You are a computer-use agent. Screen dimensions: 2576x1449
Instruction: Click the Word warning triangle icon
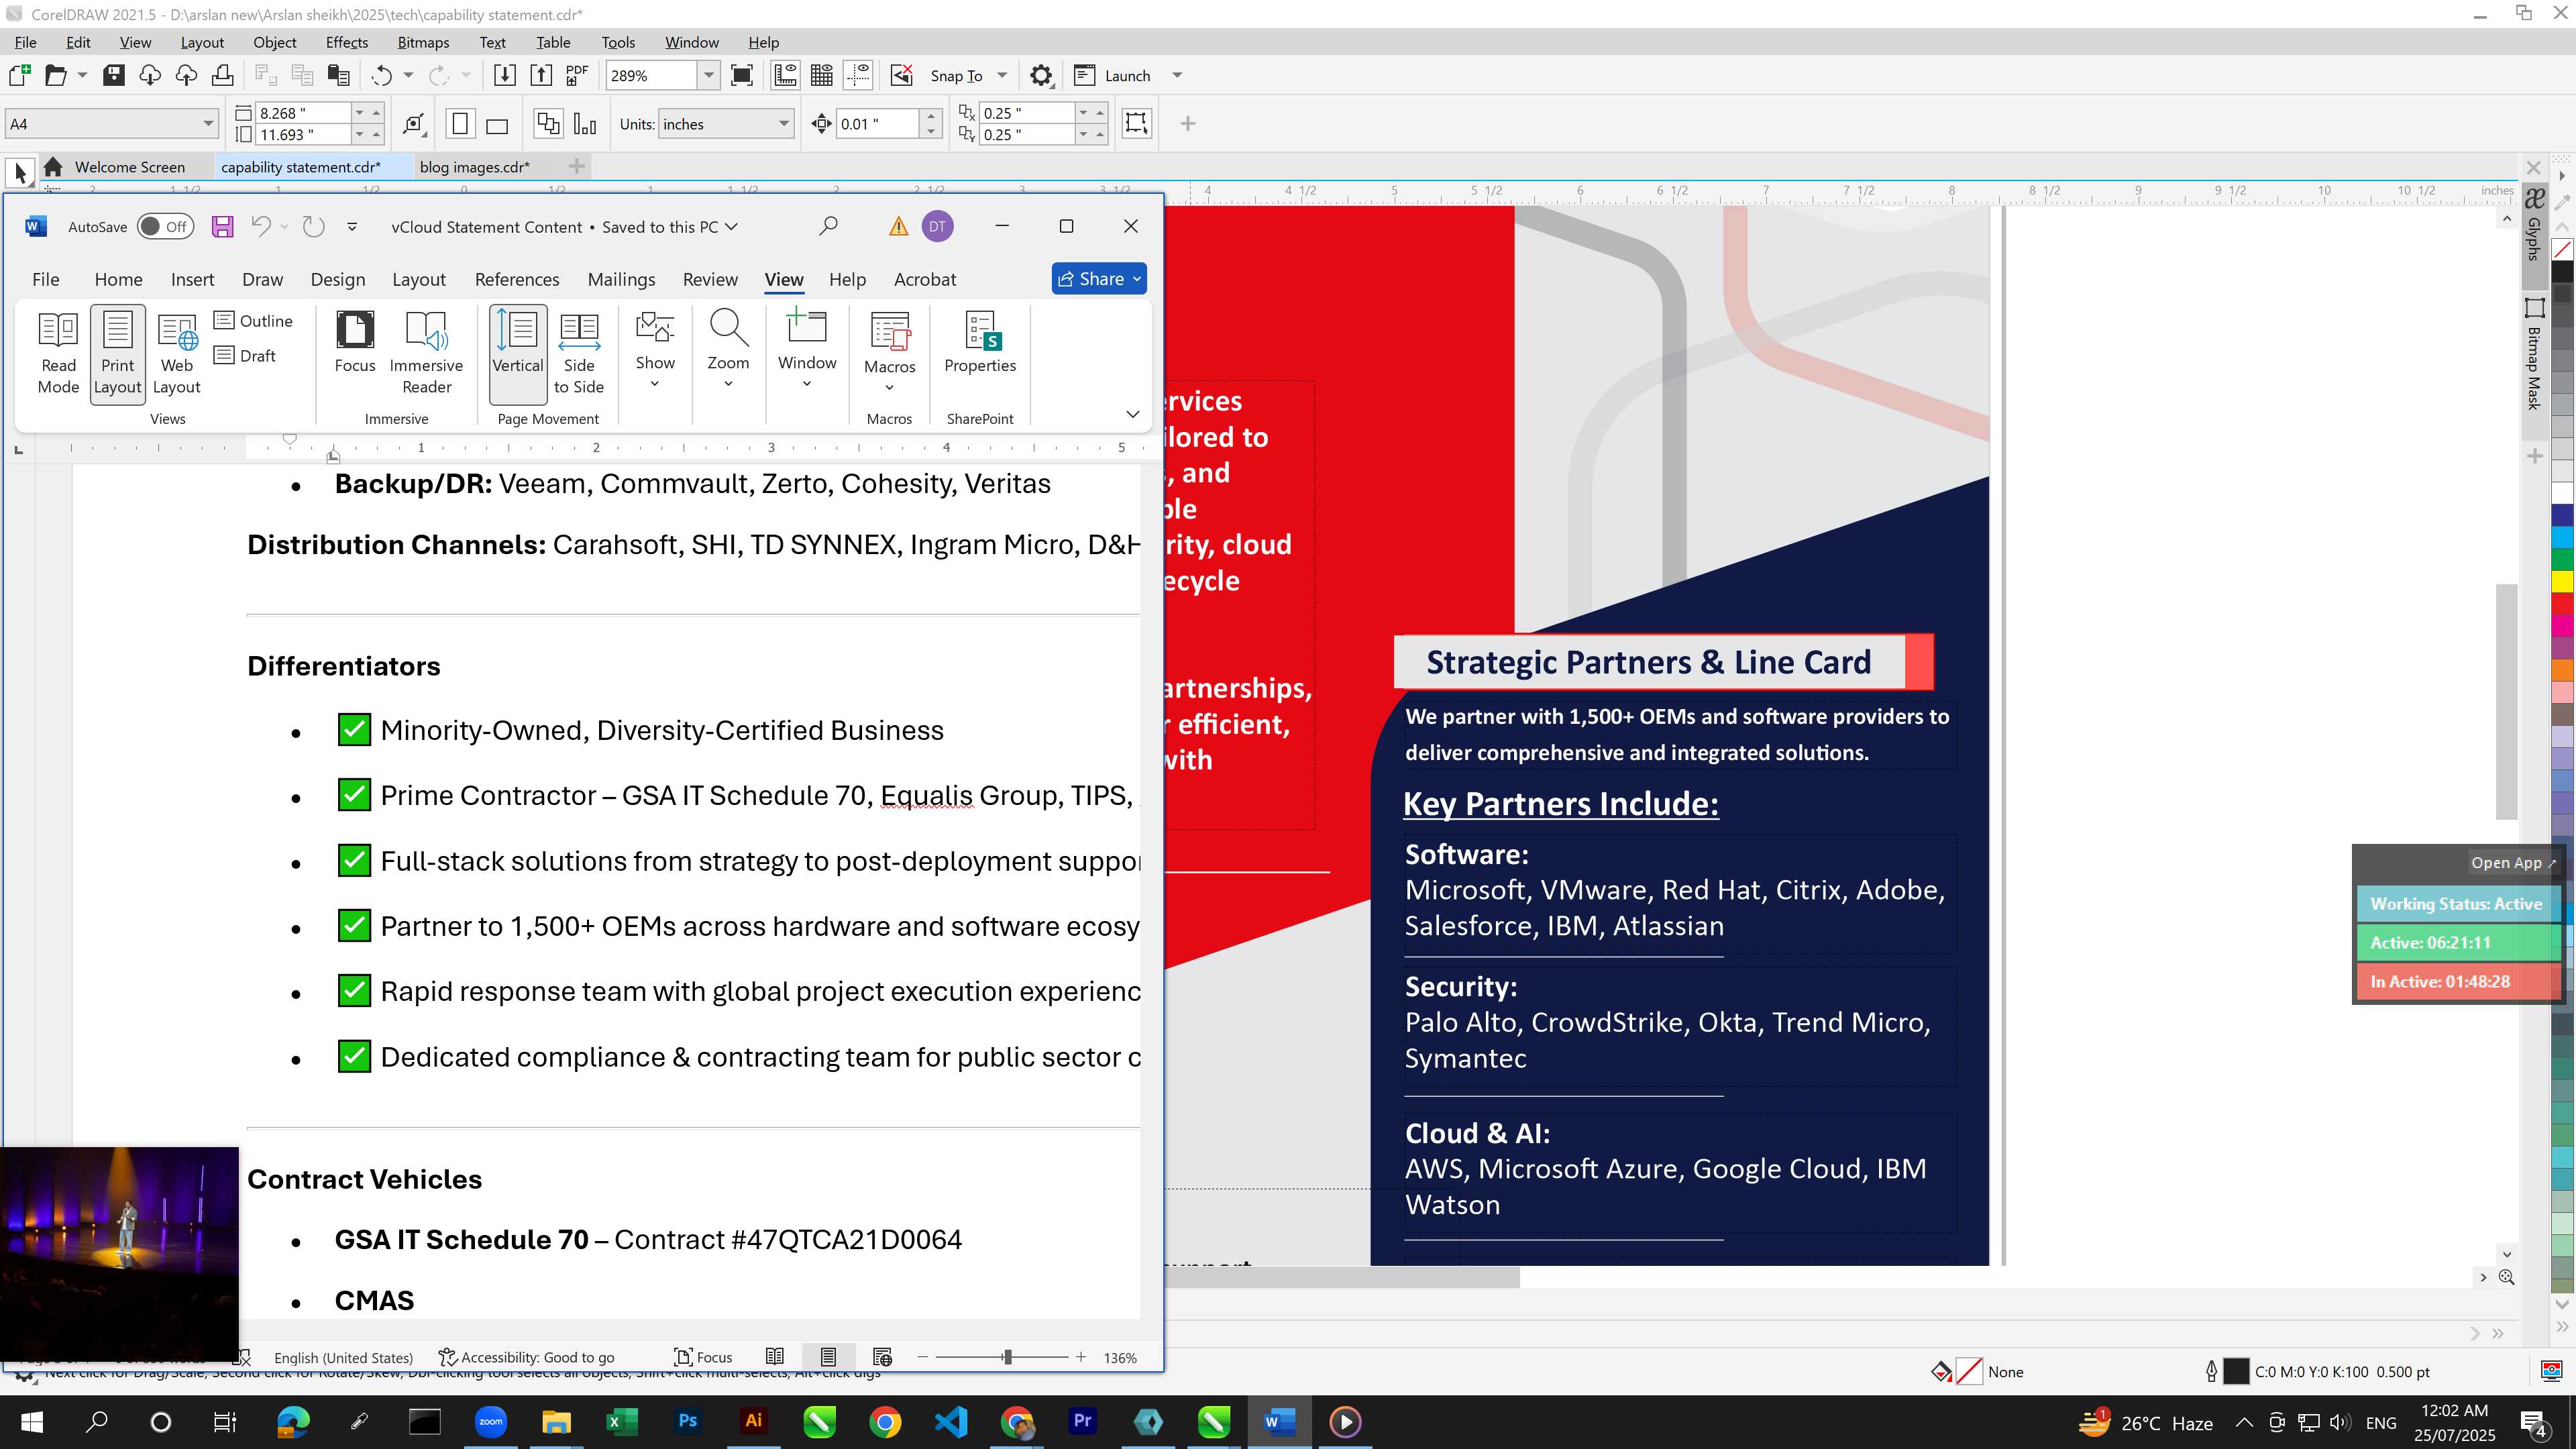point(898,227)
